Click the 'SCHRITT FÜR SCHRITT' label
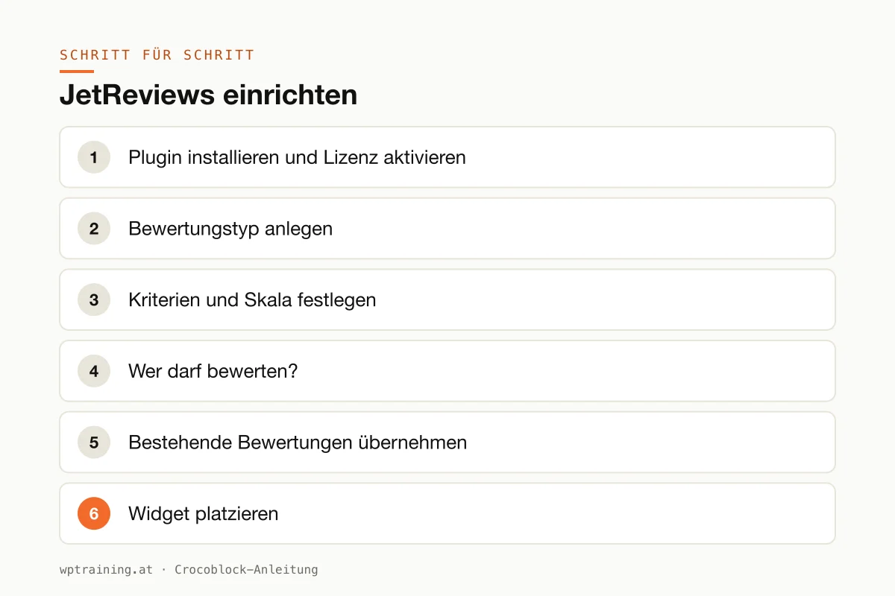 tap(157, 55)
